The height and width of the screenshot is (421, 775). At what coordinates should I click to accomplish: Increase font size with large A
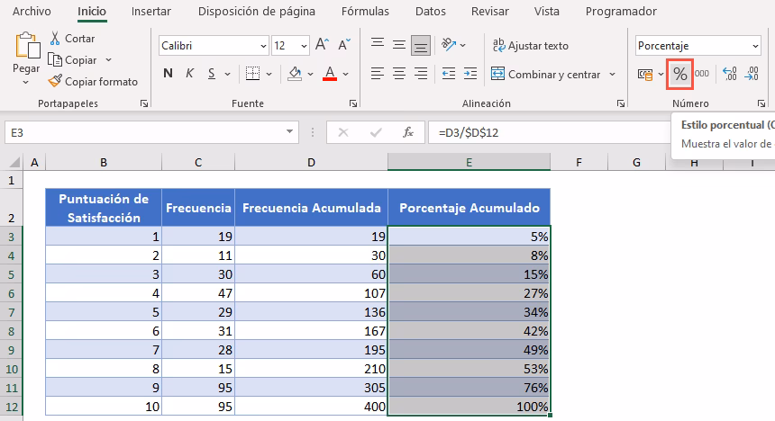[322, 45]
